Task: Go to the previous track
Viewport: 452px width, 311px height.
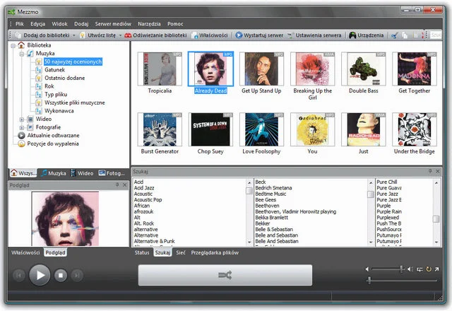Action: point(19,275)
